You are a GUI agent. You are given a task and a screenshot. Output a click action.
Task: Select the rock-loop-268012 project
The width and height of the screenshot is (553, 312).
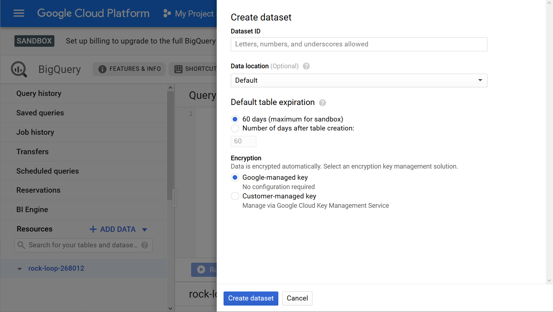[56, 269]
